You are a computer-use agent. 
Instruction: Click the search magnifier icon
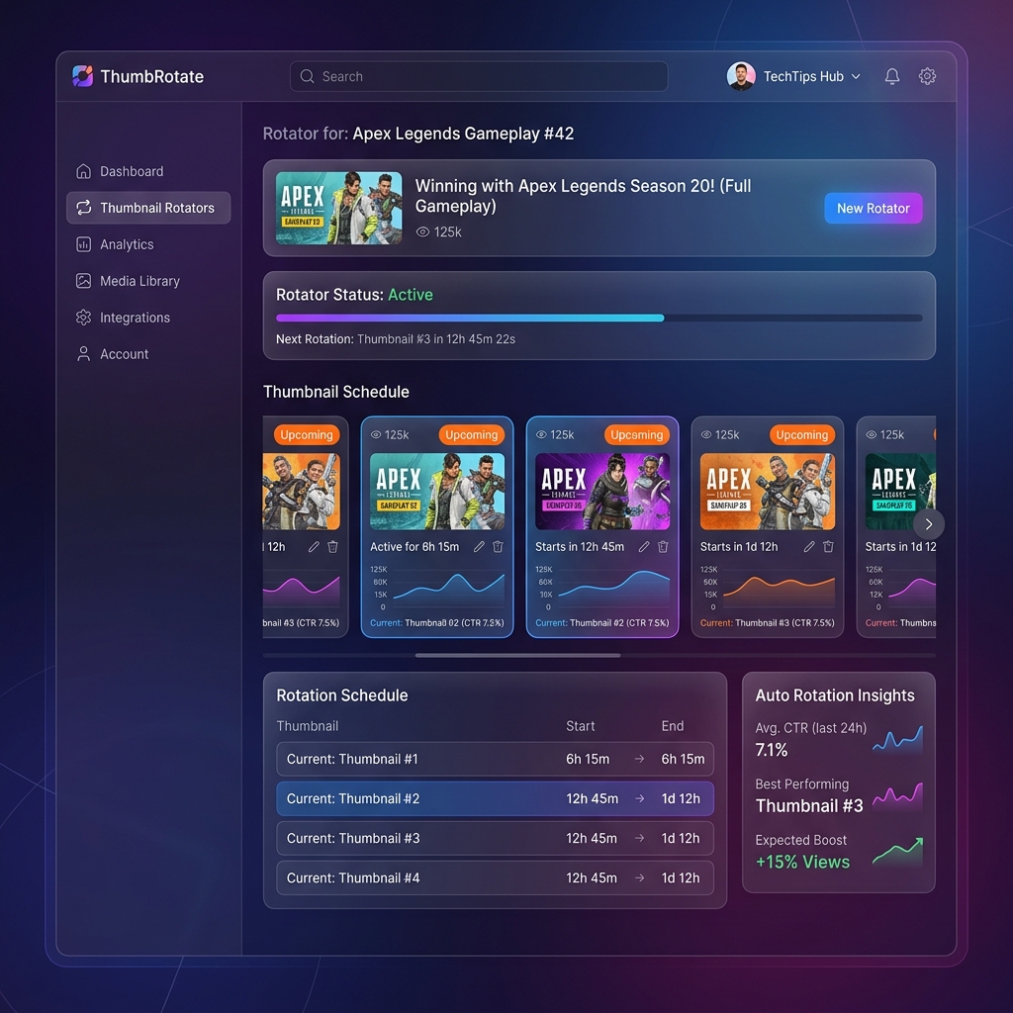coord(308,76)
